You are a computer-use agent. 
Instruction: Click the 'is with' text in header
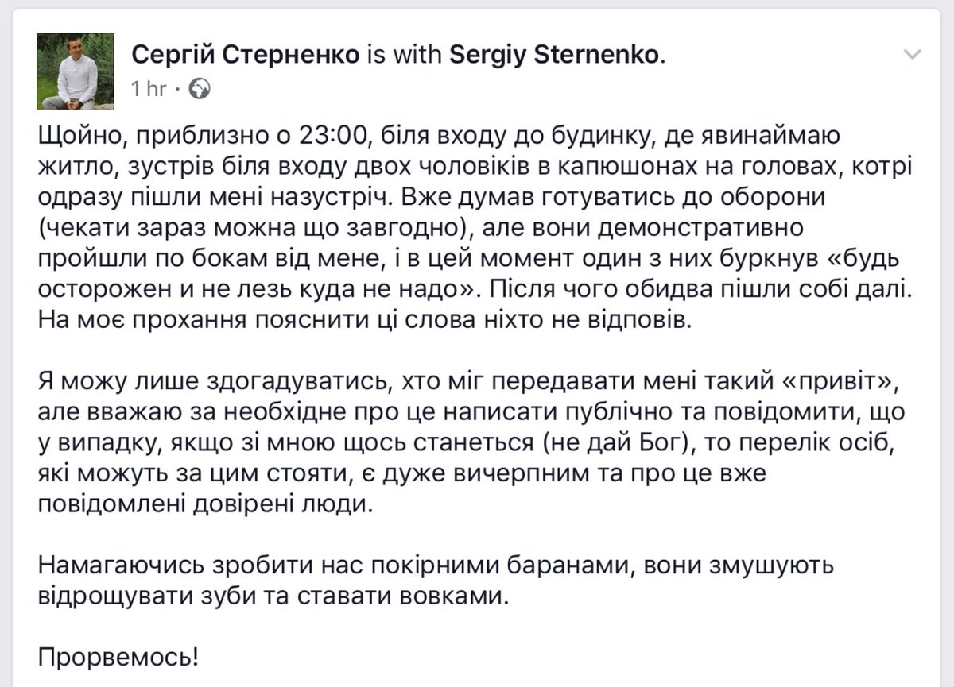pyautogui.click(x=405, y=54)
